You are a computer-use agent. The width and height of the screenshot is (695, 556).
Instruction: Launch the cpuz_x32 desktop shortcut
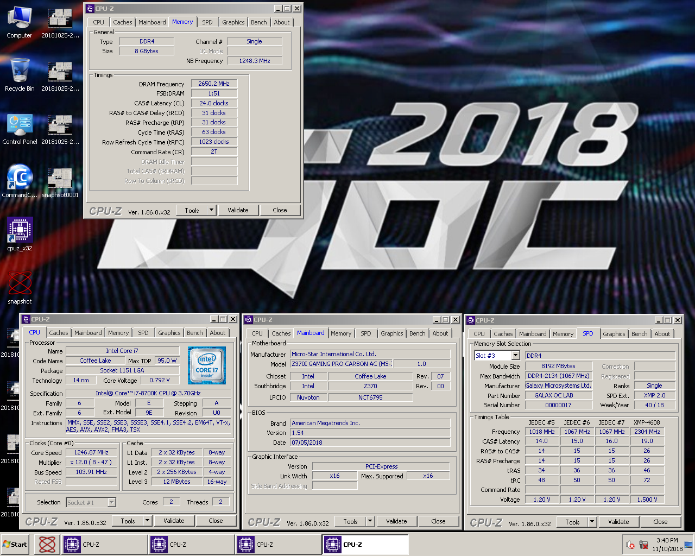tap(20, 235)
